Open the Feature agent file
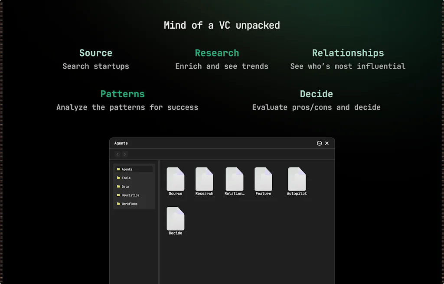 (263, 178)
